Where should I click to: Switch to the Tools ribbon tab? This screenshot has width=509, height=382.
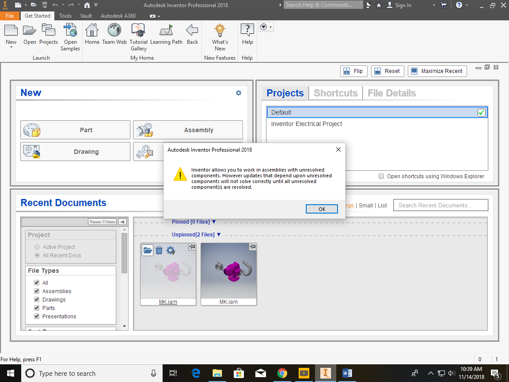pyautogui.click(x=65, y=15)
